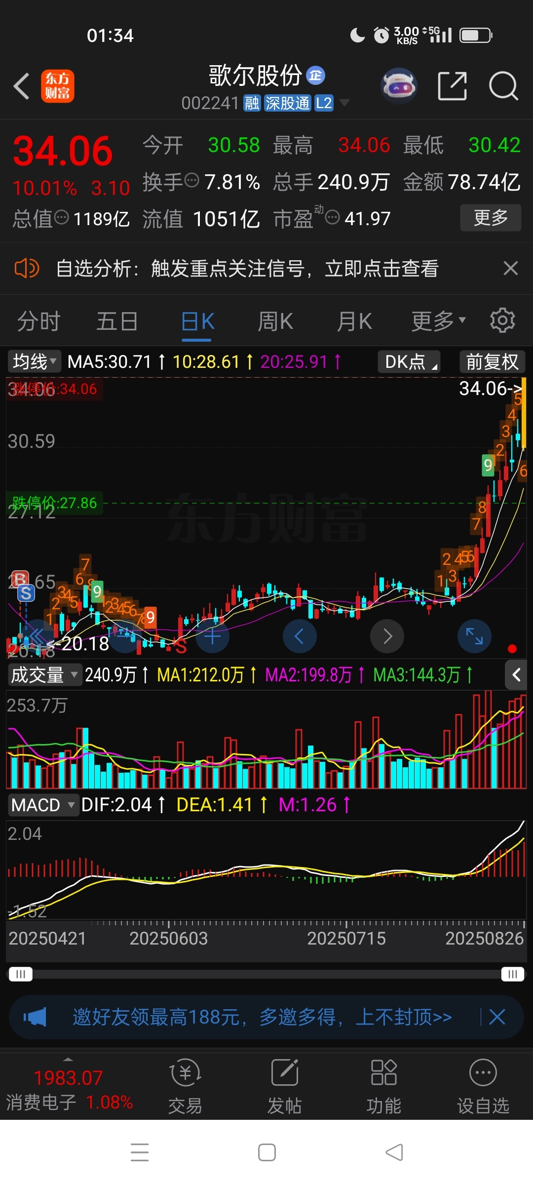
Task: Tap the blue megaphone promo icon
Action: click(x=35, y=1017)
